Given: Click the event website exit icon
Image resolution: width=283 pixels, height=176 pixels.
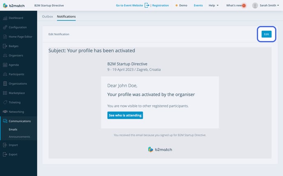Looking at the screenshot, I should point(147,5).
